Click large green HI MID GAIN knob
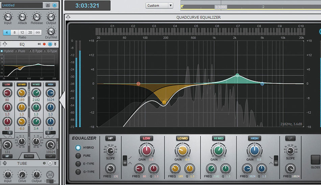Screen dimensions: 321x185 pos(218,151)
